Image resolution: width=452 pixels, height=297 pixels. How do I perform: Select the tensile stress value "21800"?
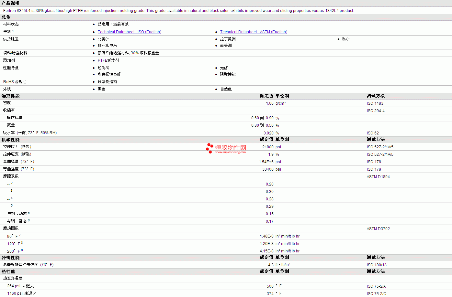click(268, 147)
